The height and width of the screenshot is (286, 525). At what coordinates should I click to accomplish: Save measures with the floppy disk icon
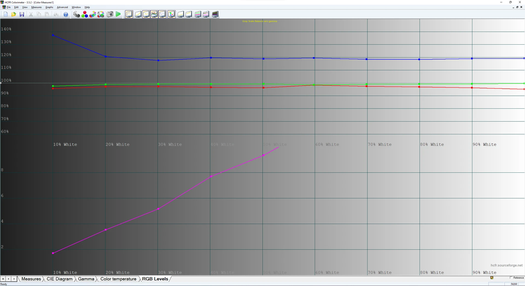tap(22, 14)
